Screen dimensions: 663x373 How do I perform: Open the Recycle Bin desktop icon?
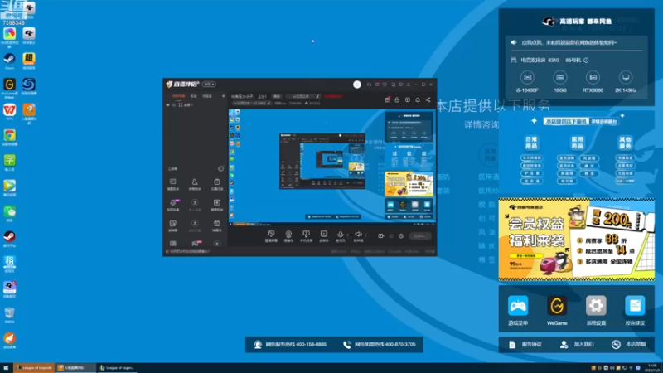[9, 313]
